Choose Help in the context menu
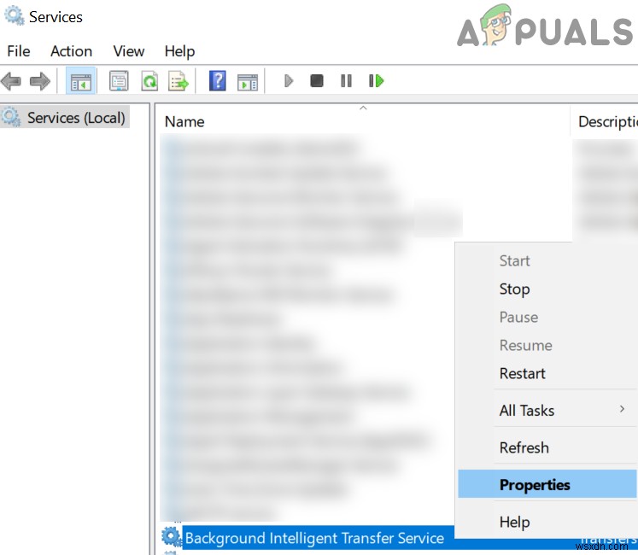Viewport: 638px width, 555px height. [x=514, y=522]
